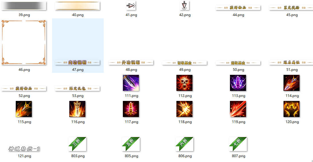This screenshot has height=162, width=313.
Task: Select the 外功说明 banner file 48.png
Action: 131,62
